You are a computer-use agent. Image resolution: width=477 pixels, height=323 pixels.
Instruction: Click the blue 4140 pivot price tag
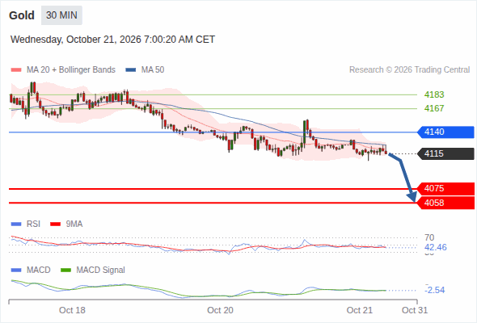[445, 132]
